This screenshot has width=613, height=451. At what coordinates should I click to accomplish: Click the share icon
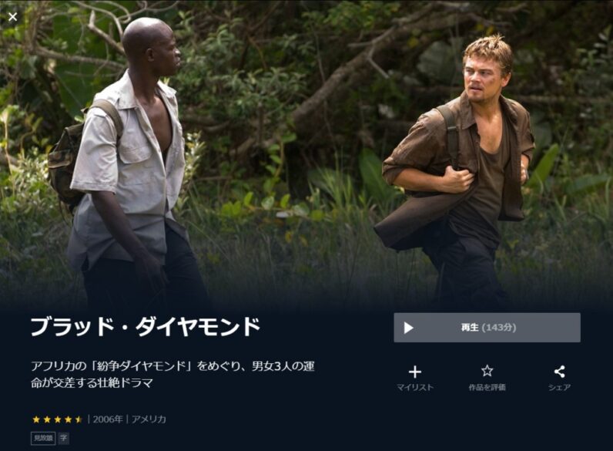tap(559, 372)
